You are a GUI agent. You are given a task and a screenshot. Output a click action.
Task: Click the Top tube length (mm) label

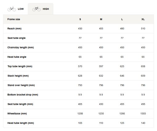pos(20,66)
